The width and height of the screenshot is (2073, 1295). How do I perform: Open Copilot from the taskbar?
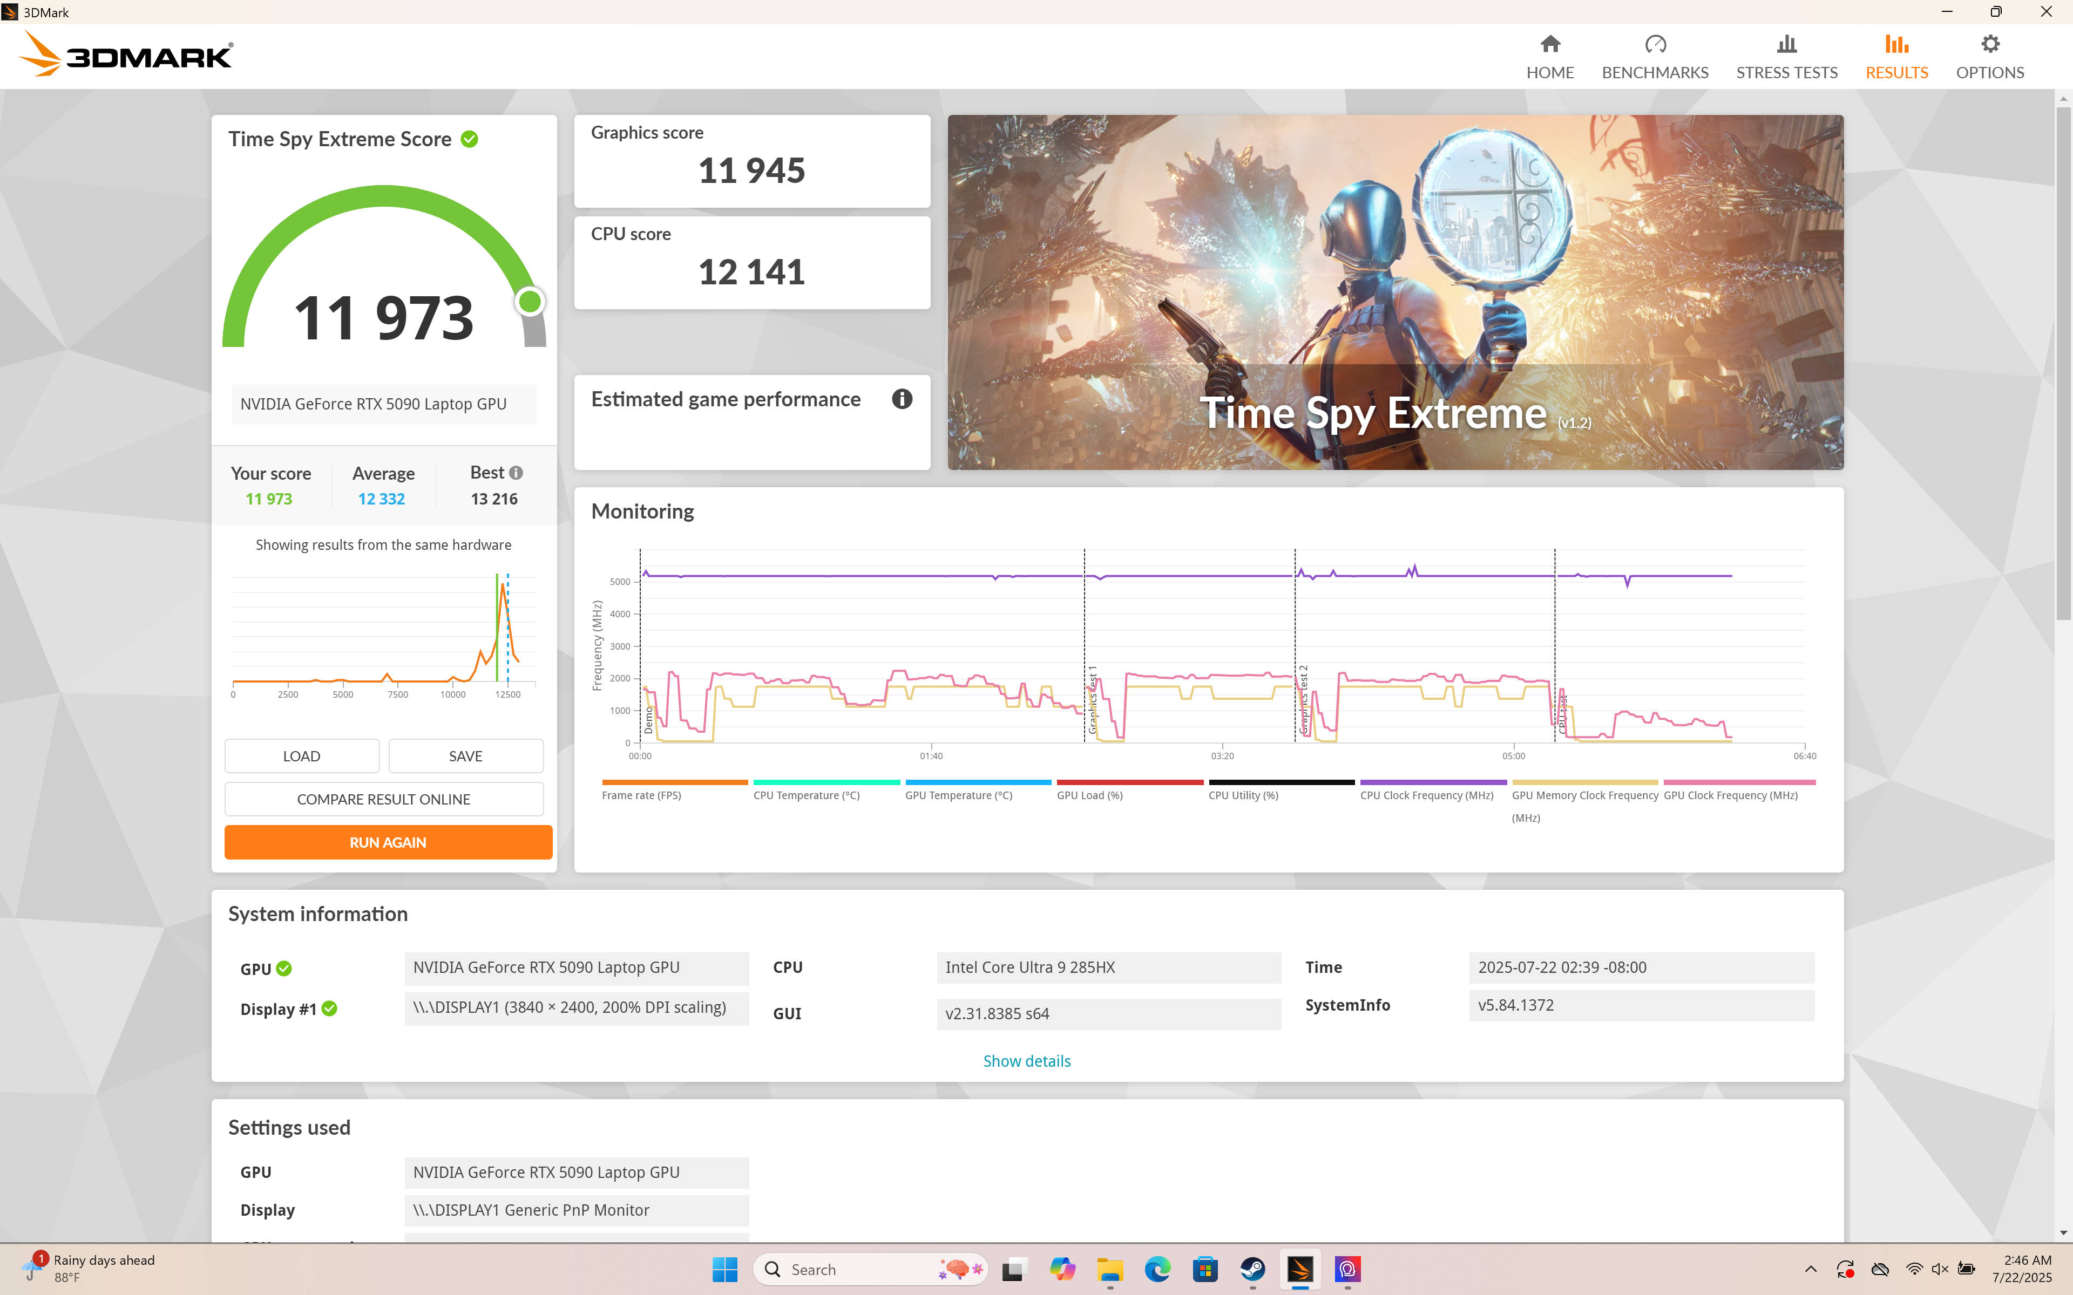tap(1062, 1269)
